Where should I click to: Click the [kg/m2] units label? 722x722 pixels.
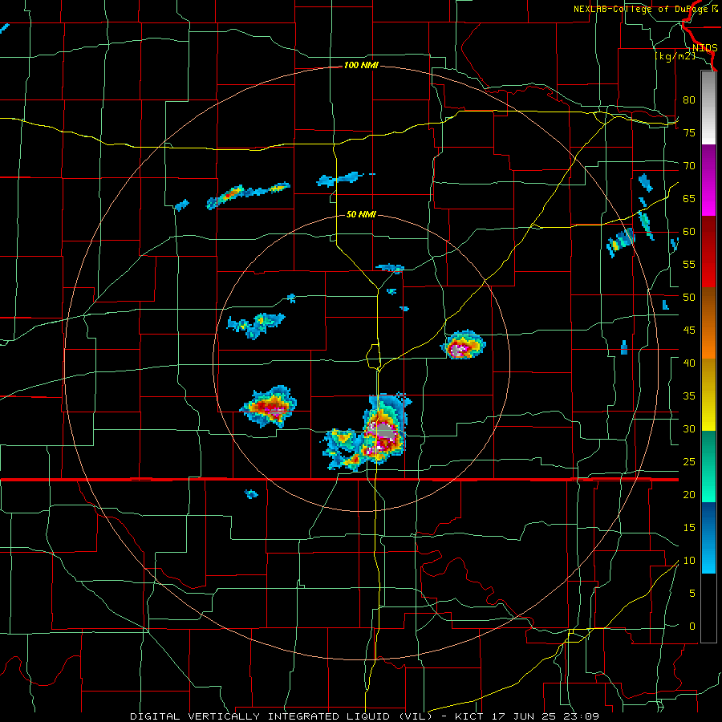pos(675,56)
